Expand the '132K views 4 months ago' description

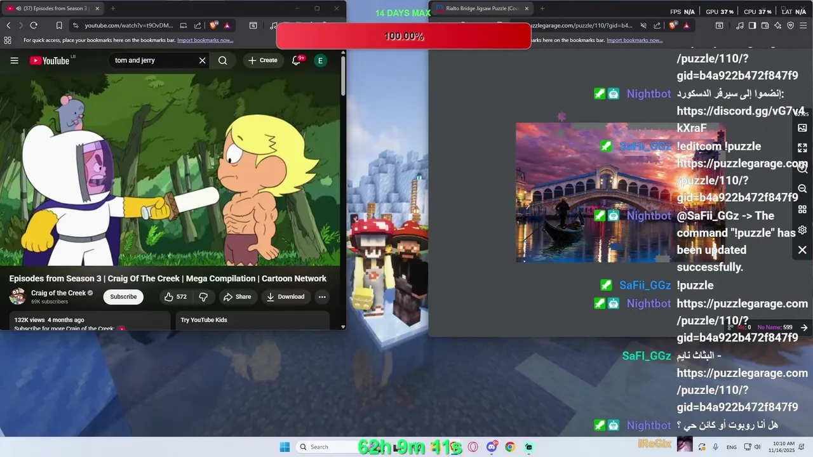coord(89,321)
